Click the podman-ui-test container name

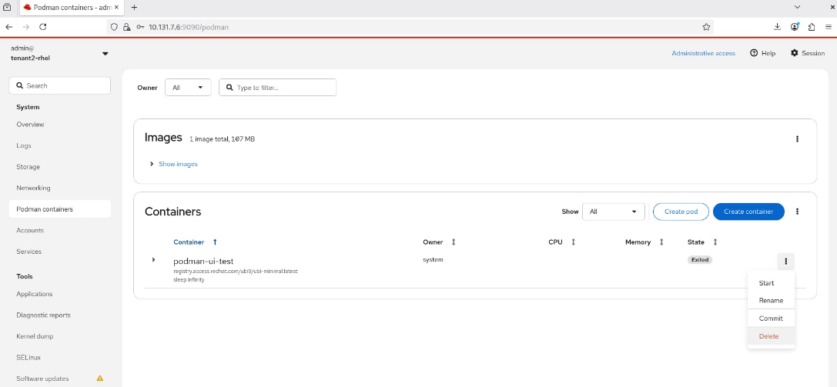coord(203,261)
